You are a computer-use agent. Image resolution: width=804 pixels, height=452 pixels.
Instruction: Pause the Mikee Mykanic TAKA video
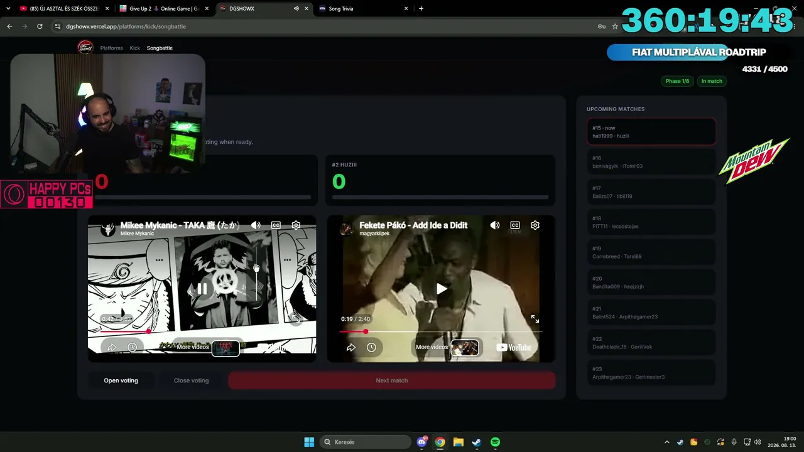(202, 289)
